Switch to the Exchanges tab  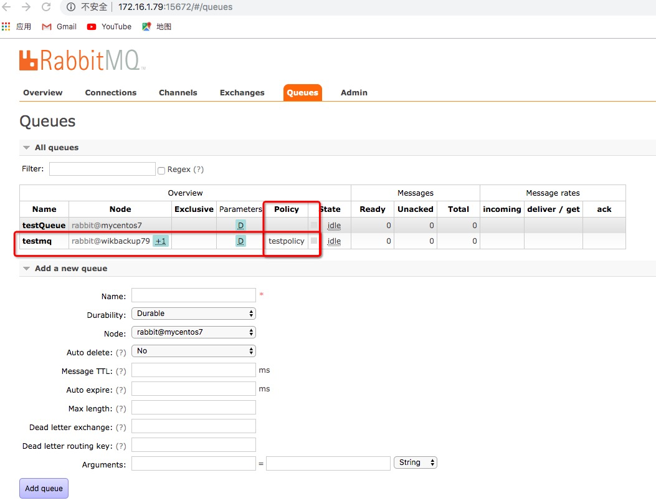(242, 92)
